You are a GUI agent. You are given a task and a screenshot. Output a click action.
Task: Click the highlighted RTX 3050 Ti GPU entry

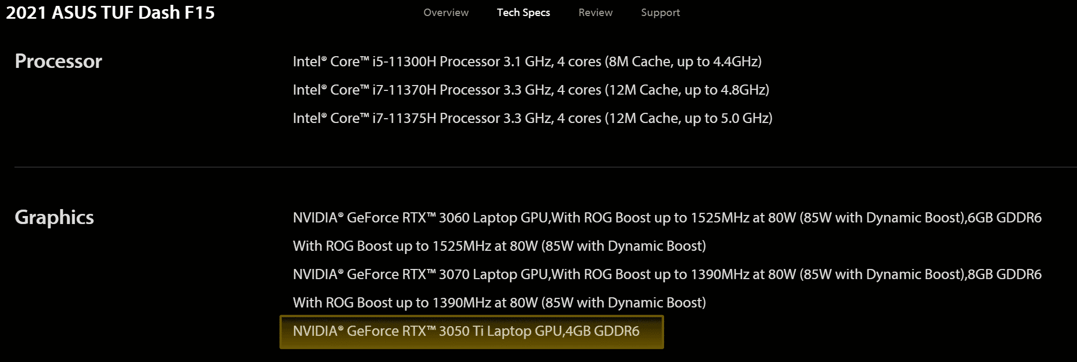point(466,332)
